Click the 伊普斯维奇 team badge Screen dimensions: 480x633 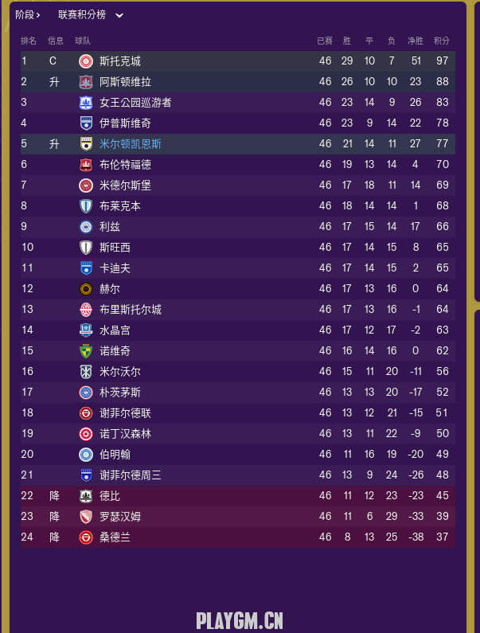86,123
